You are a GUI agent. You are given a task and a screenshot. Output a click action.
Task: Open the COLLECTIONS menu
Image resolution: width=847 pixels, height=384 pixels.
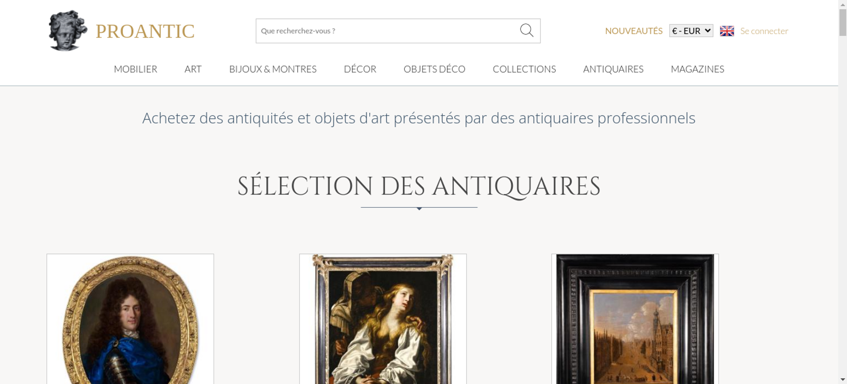point(524,69)
